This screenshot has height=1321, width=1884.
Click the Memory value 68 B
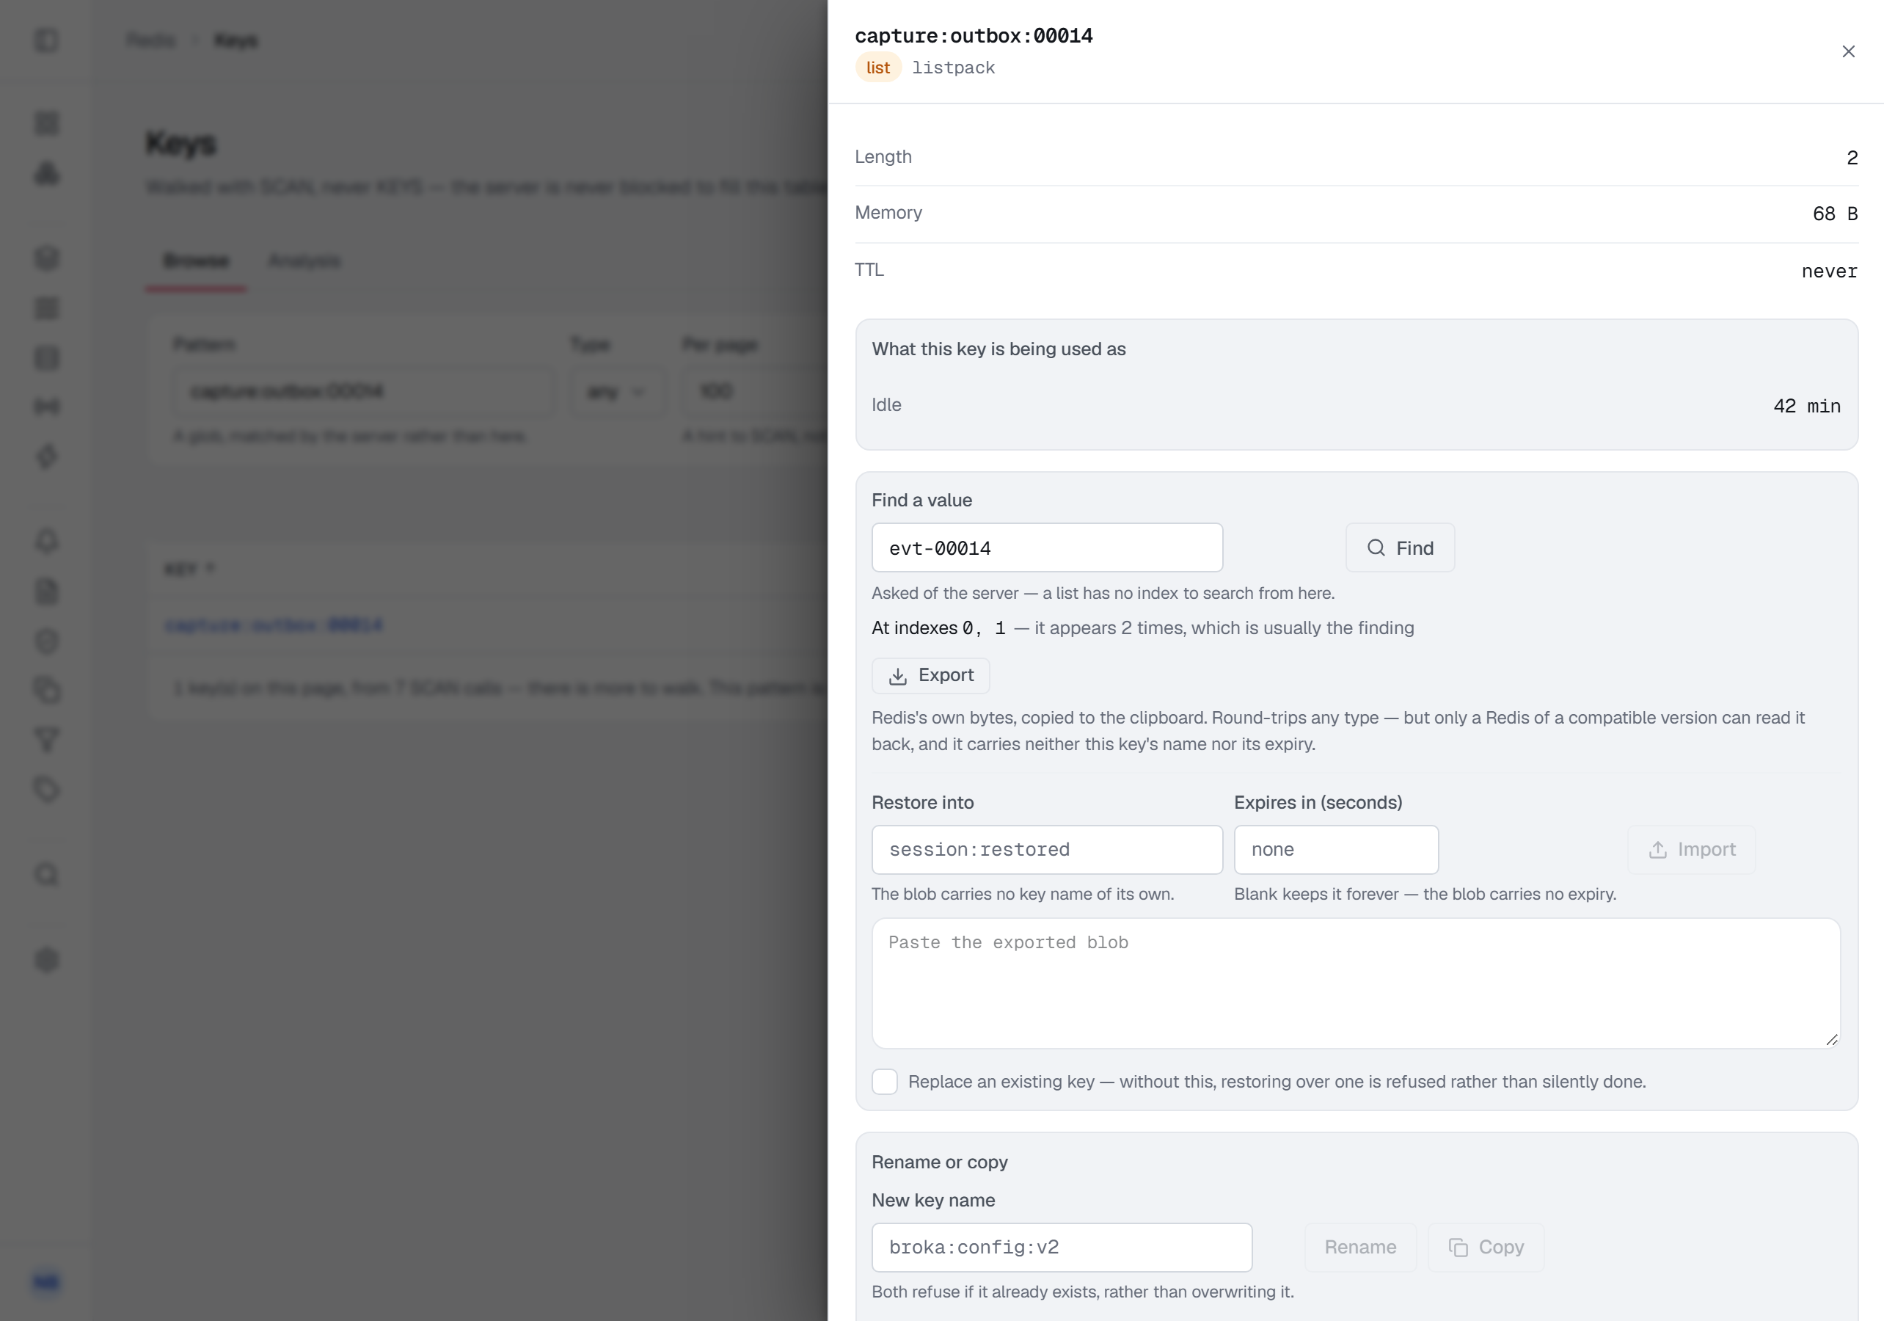pos(1835,214)
